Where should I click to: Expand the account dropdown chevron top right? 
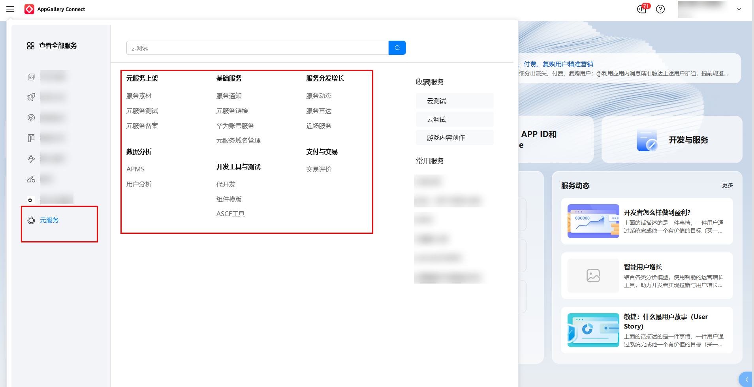(739, 9)
